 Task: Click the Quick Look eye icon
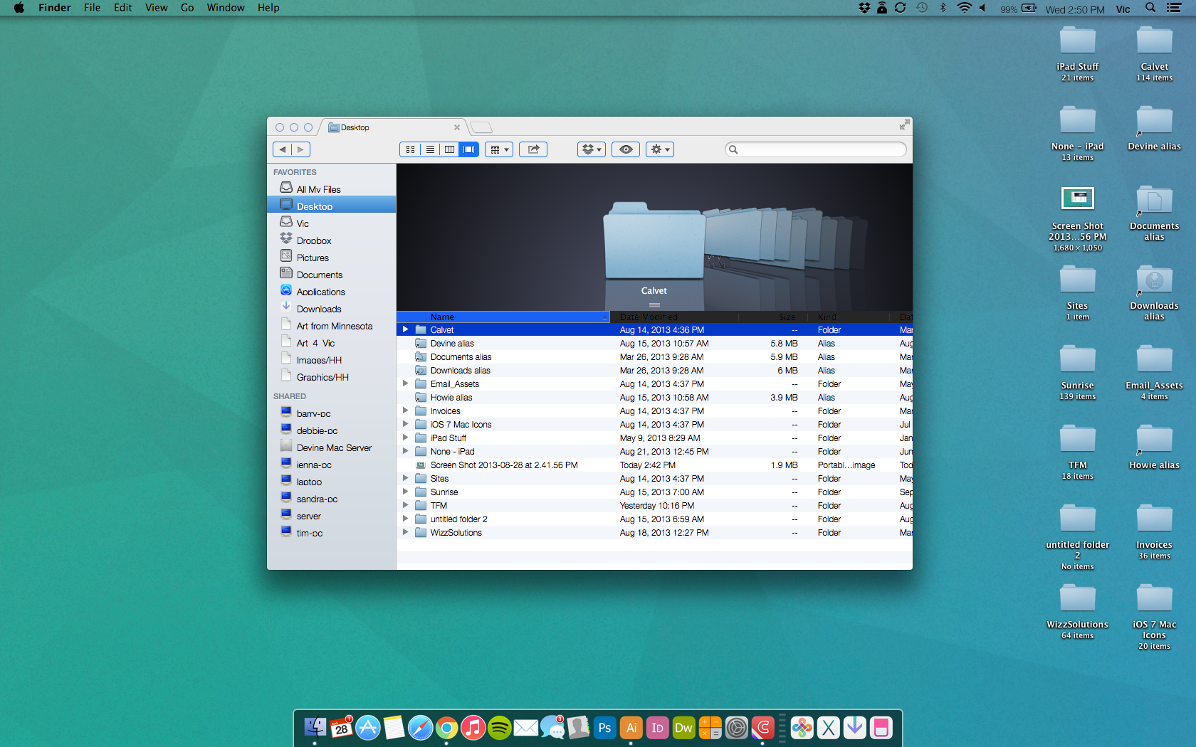(x=626, y=149)
